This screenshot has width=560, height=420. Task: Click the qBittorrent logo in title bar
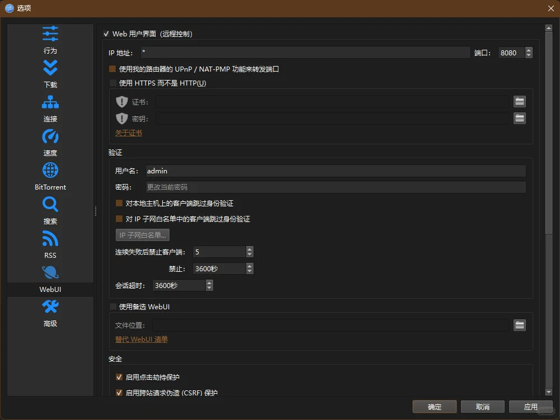coord(10,8)
